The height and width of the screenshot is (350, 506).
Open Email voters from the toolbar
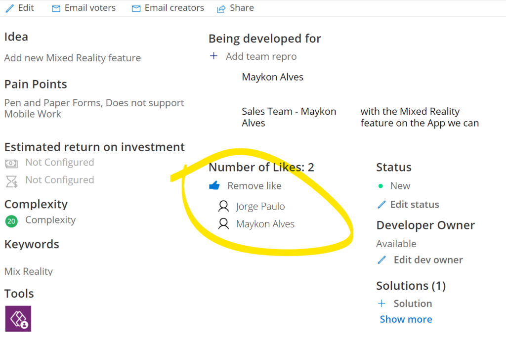[x=90, y=8]
